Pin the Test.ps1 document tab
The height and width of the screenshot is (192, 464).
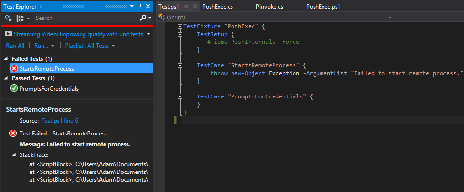[x=187, y=6]
